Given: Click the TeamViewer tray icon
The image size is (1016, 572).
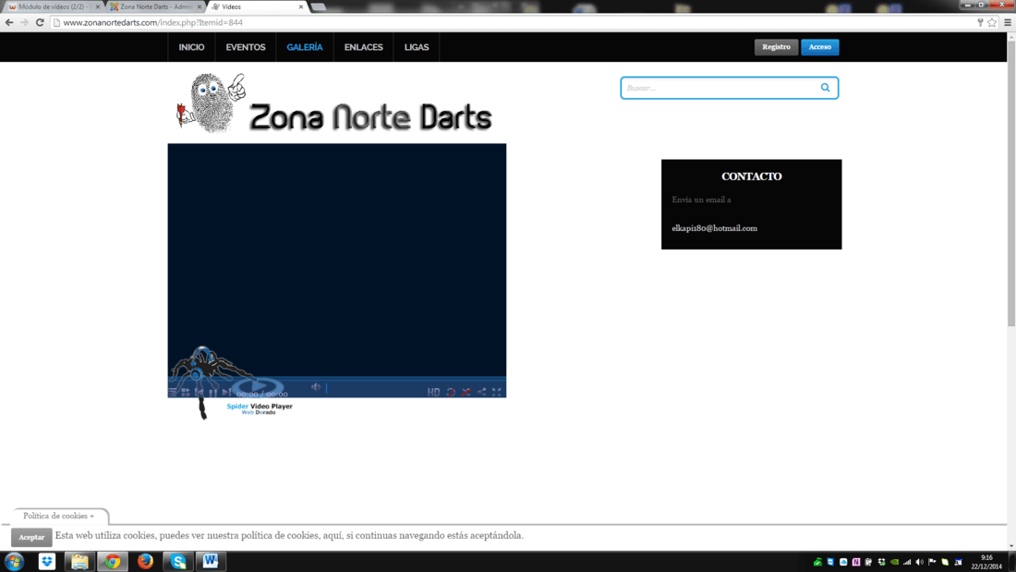Looking at the screenshot, I should click(830, 562).
